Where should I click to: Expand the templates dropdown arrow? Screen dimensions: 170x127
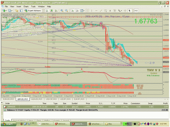(x=84, y=11)
